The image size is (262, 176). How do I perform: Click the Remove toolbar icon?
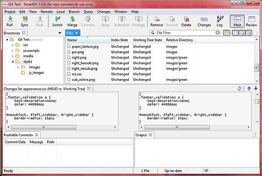tap(157, 21)
